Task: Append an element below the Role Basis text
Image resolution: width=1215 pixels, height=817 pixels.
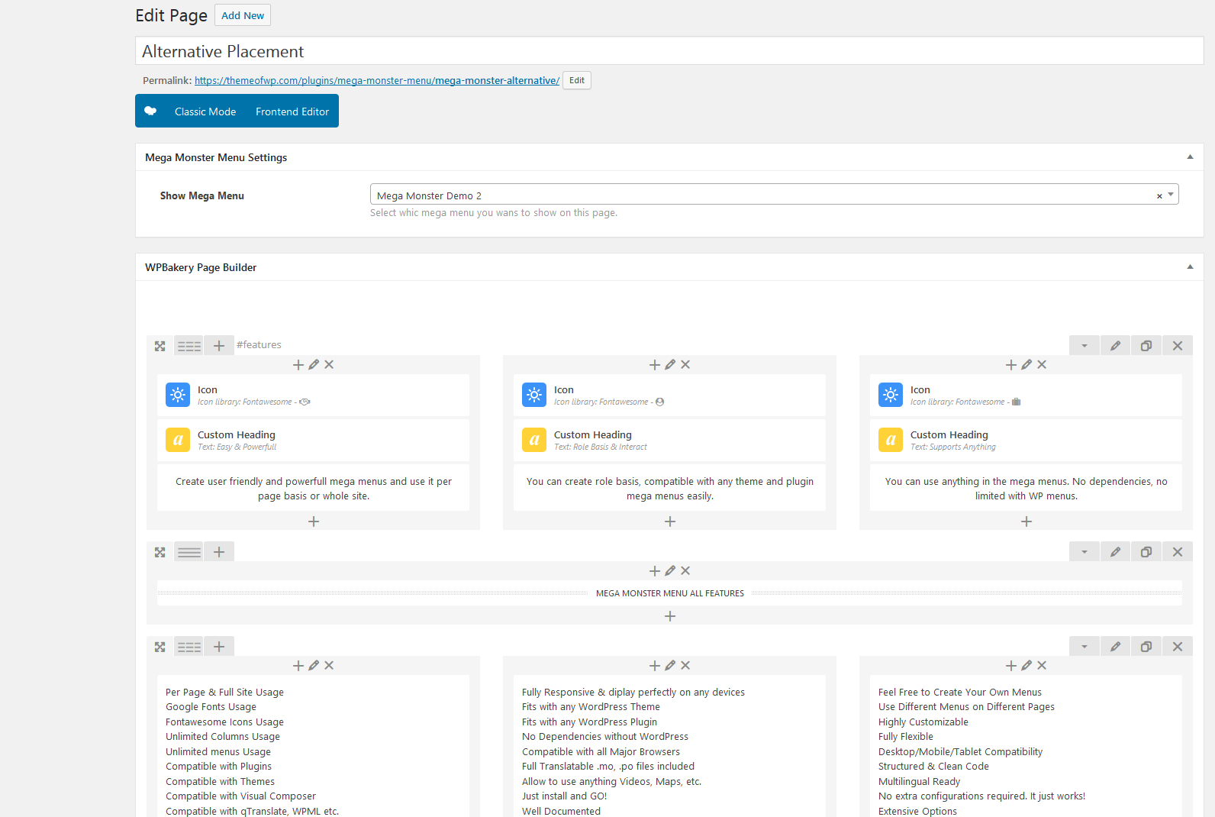Action: coord(670,522)
